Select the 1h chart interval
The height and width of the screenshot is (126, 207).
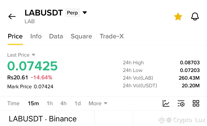[50, 103]
